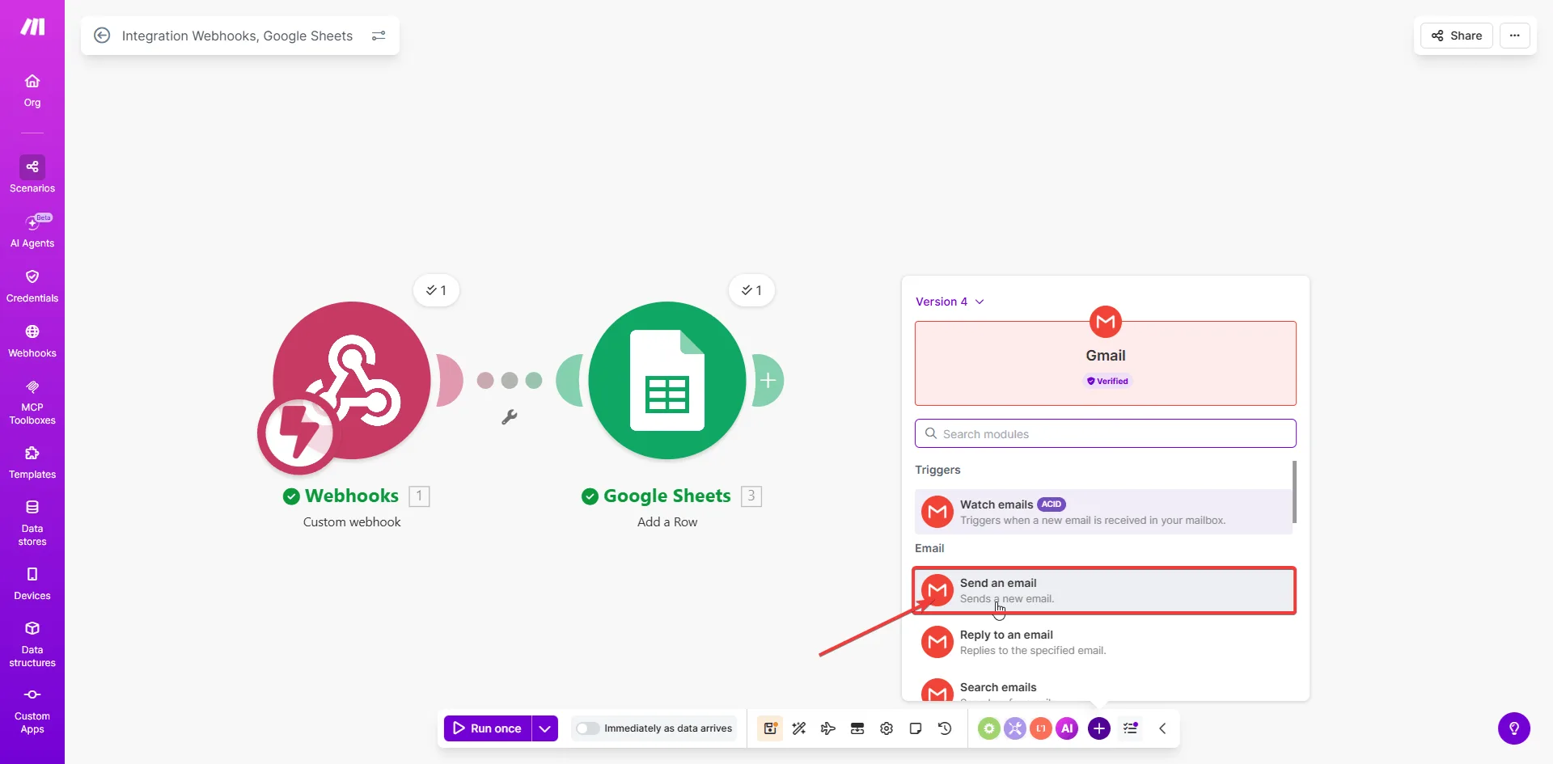Click the wrench filter icon between modules

point(510,417)
